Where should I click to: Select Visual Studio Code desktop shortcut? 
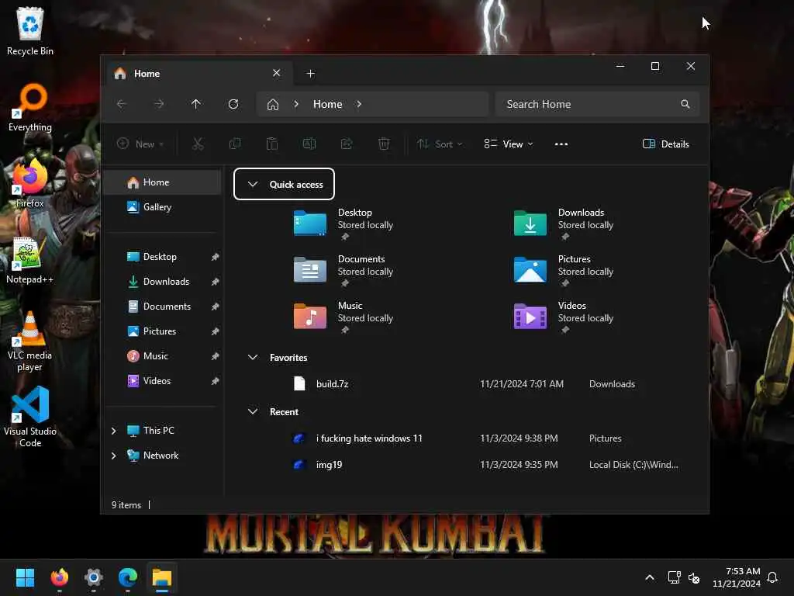click(30, 417)
